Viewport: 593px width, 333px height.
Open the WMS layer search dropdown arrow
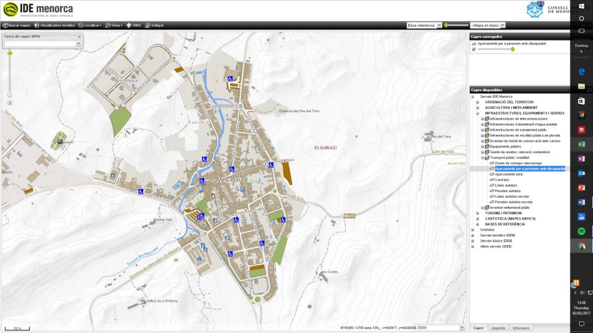point(78,43)
